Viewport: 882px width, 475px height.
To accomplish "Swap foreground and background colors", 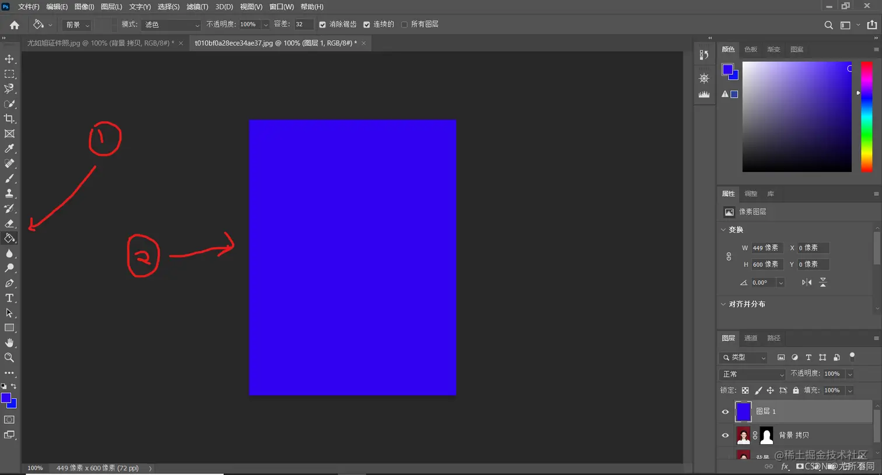I will (13, 386).
